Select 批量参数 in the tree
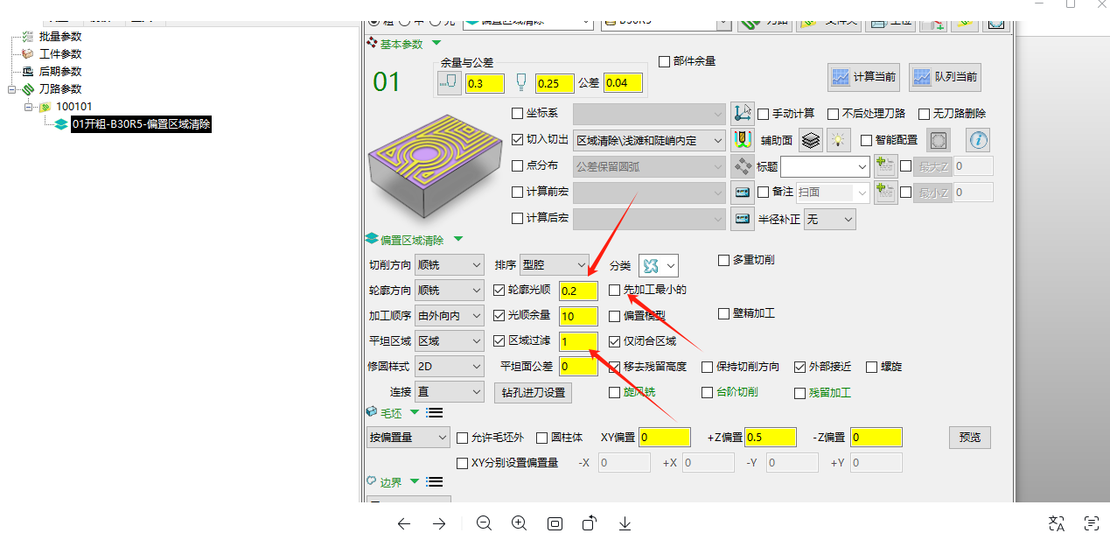1110x533 pixels. point(60,37)
